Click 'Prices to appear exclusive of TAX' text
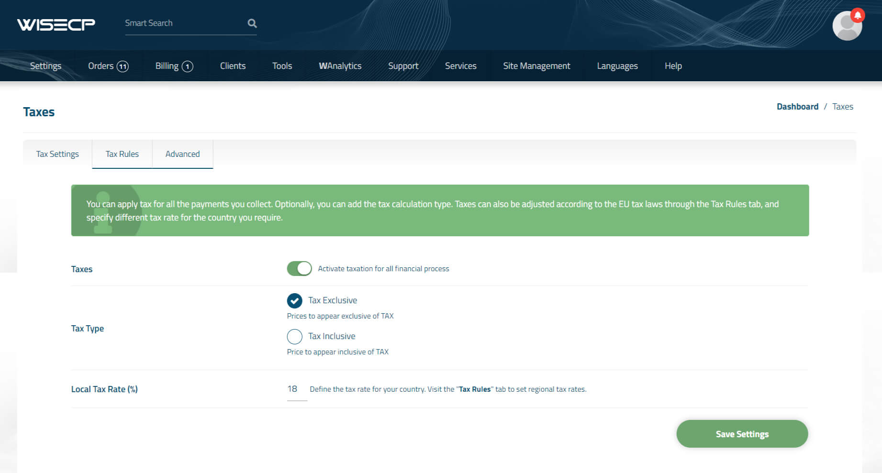Screen dimensions: 882x473 pos(340,316)
